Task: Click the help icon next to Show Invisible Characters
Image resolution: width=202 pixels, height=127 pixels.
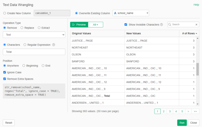Action: coord(161,24)
